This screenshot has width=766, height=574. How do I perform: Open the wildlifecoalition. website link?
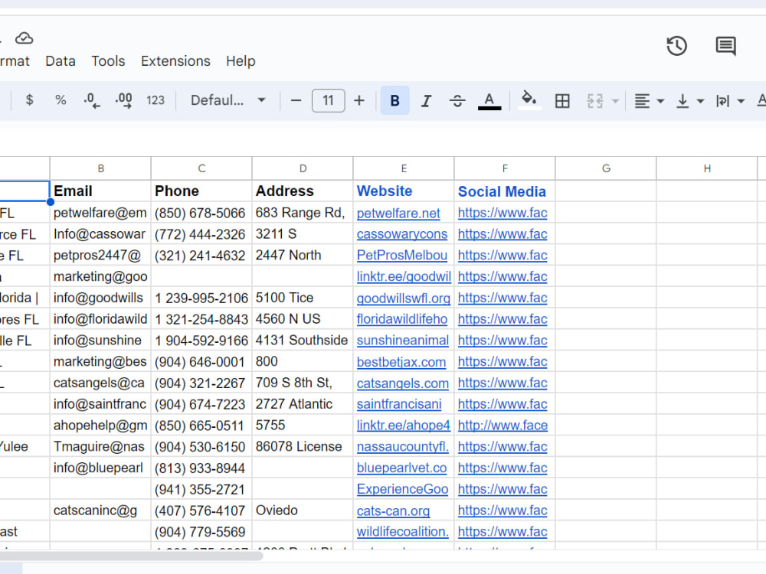403,532
